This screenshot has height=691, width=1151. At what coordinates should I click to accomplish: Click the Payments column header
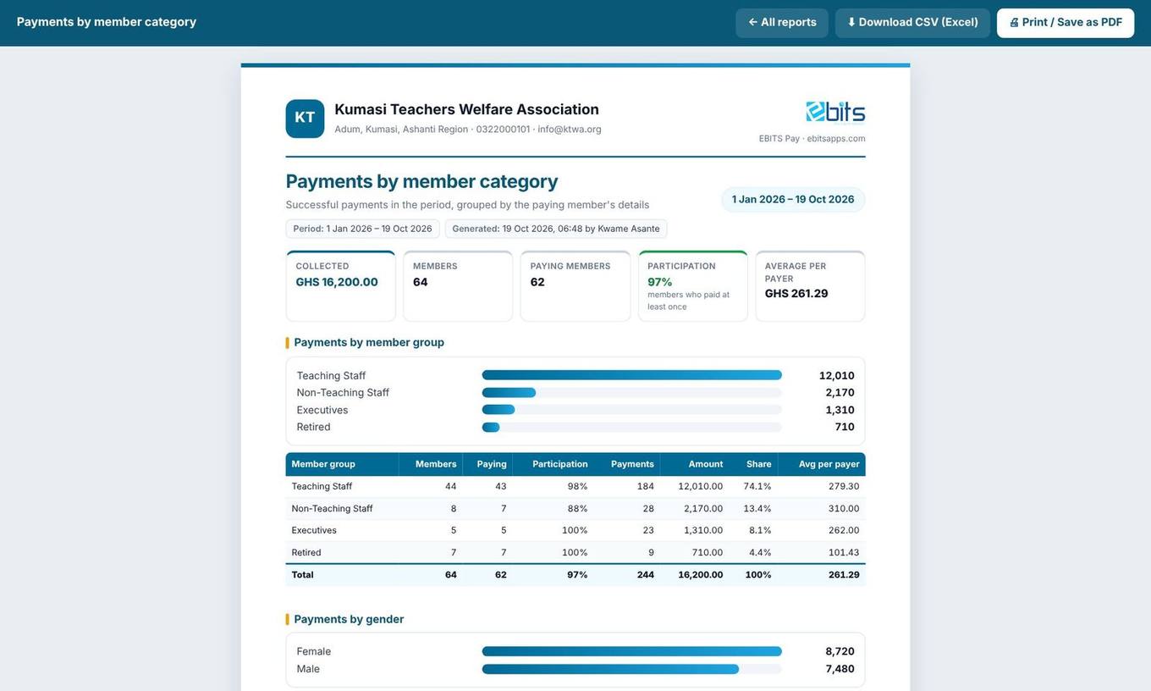coord(627,464)
